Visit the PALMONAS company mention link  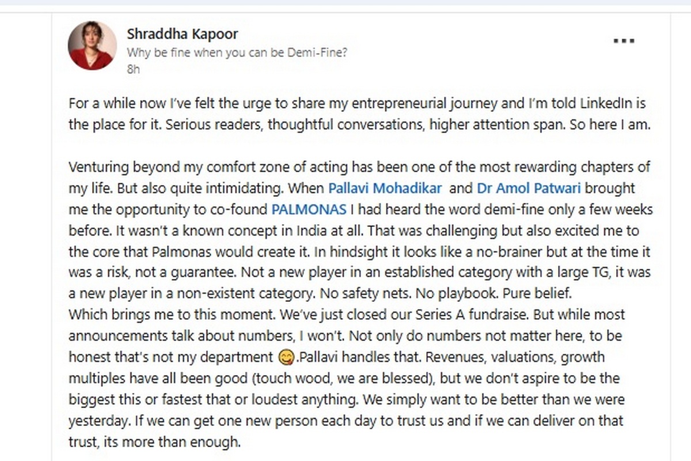(307, 210)
